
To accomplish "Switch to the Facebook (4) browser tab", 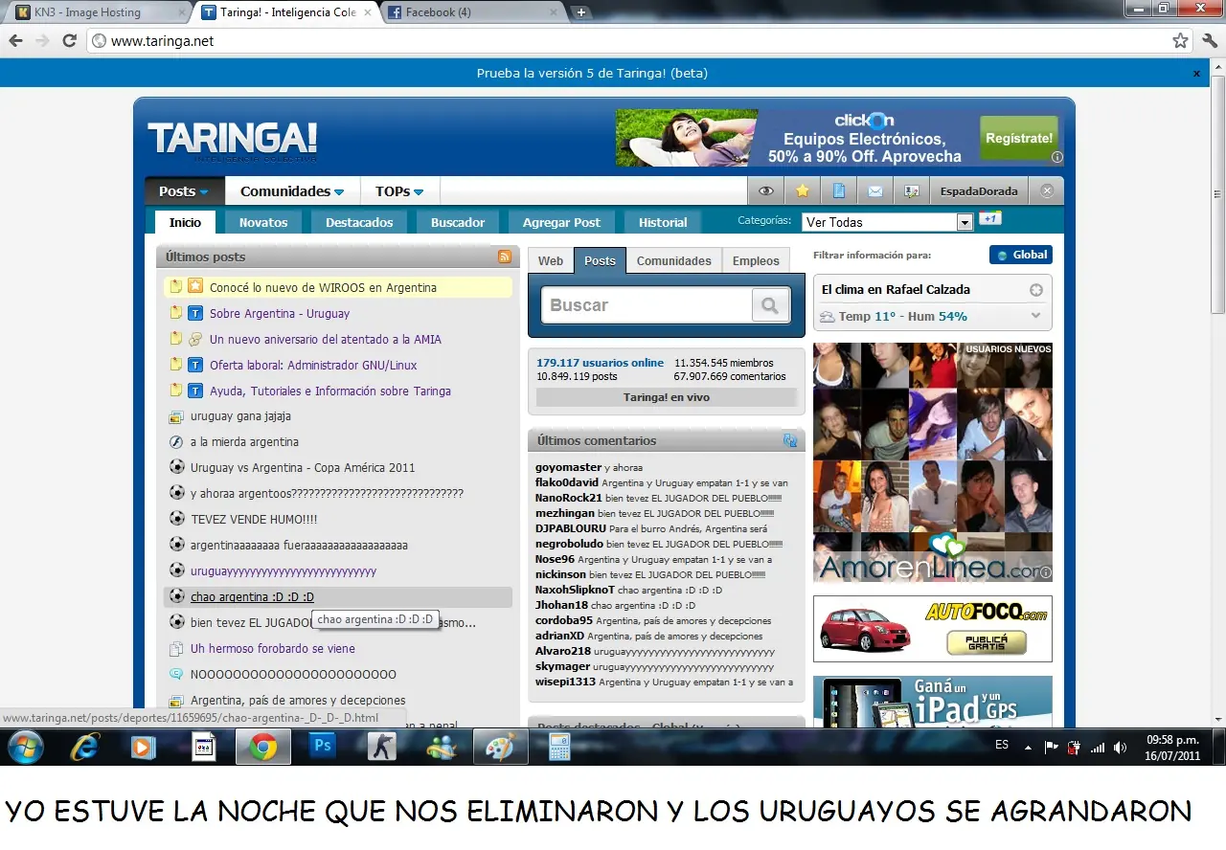I will pos(473,12).
